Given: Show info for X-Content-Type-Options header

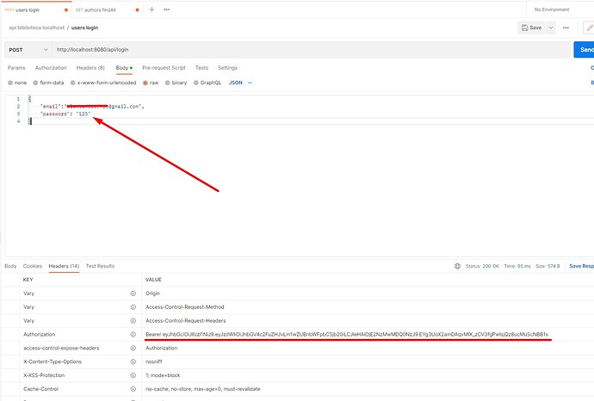Looking at the screenshot, I should [x=133, y=361].
